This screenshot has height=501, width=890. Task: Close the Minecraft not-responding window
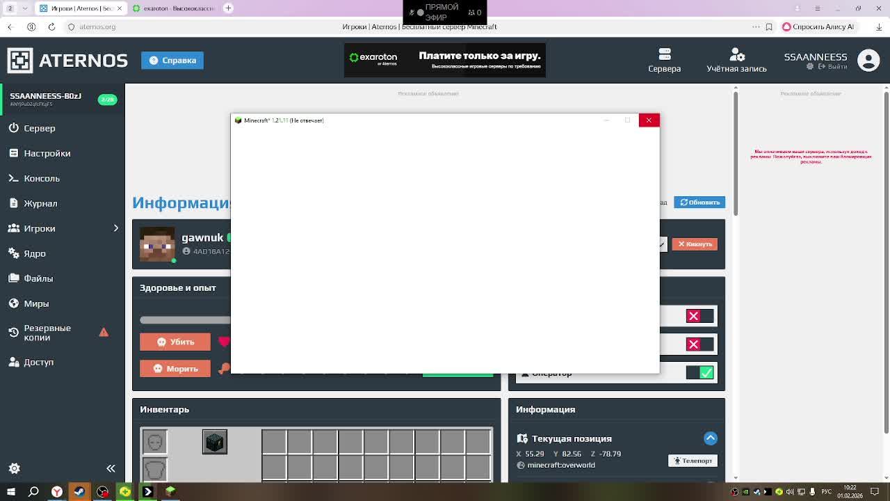pos(649,120)
